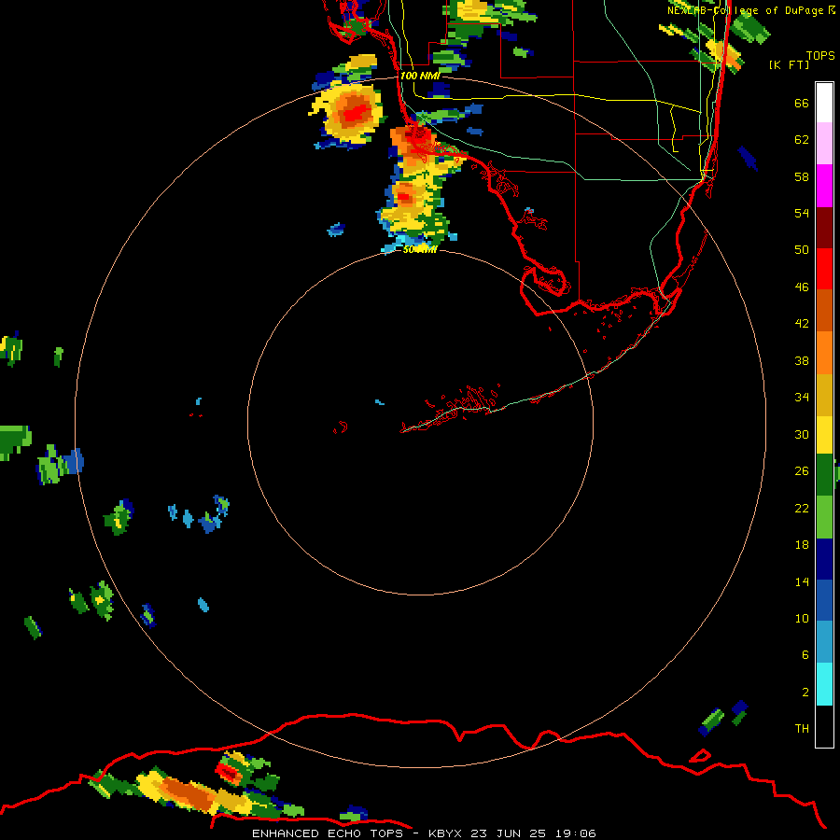Screen dimensions: 840x840
Task: Click the black TH swatch at legend bottom
Action: click(x=824, y=726)
